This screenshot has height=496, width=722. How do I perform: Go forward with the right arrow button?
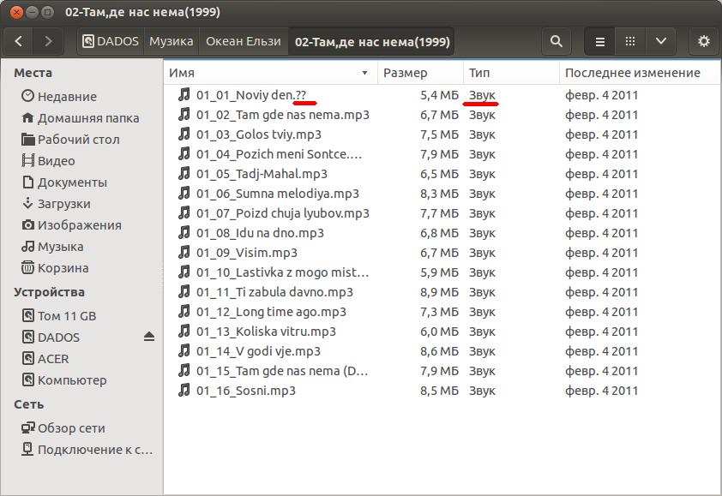48,41
